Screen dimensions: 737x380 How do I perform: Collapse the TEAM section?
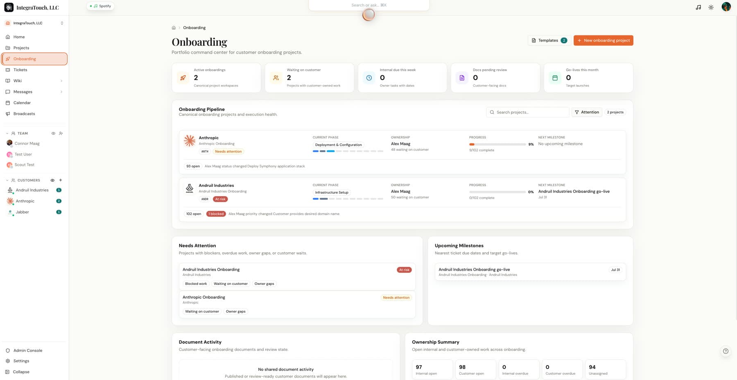[x=7, y=133]
